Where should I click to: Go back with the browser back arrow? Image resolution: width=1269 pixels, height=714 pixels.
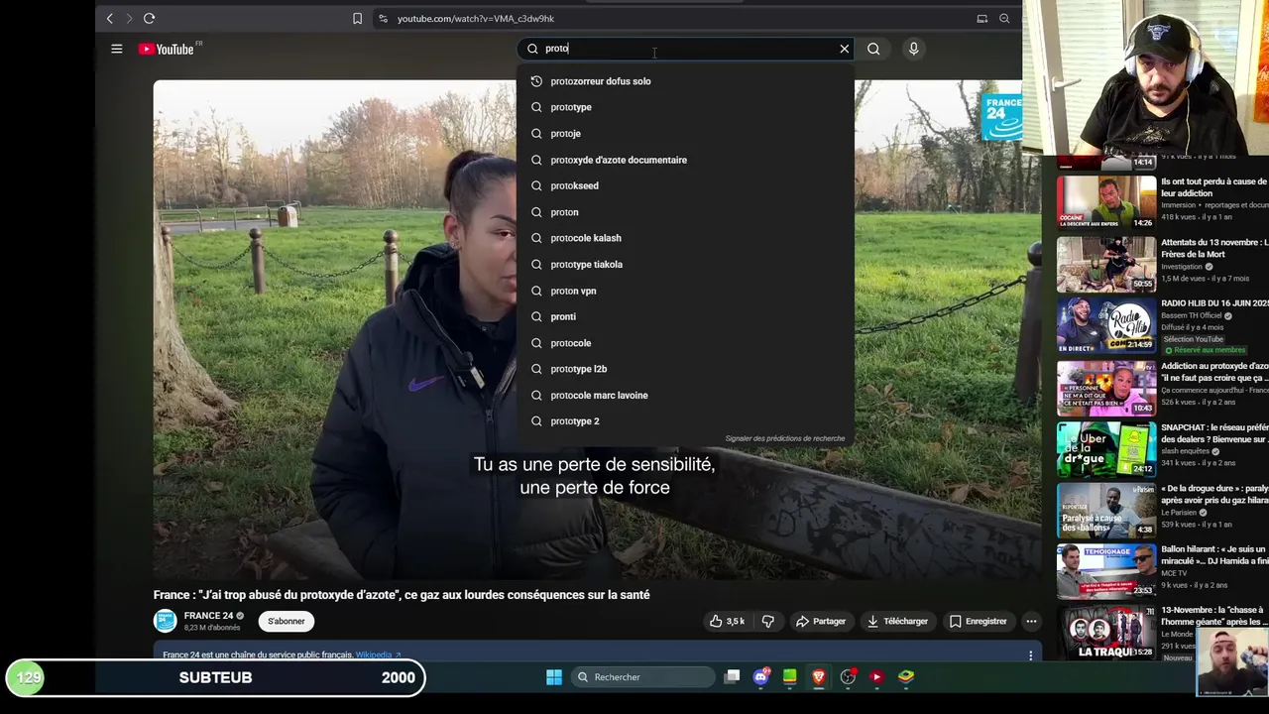pyautogui.click(x=110, y=18)
